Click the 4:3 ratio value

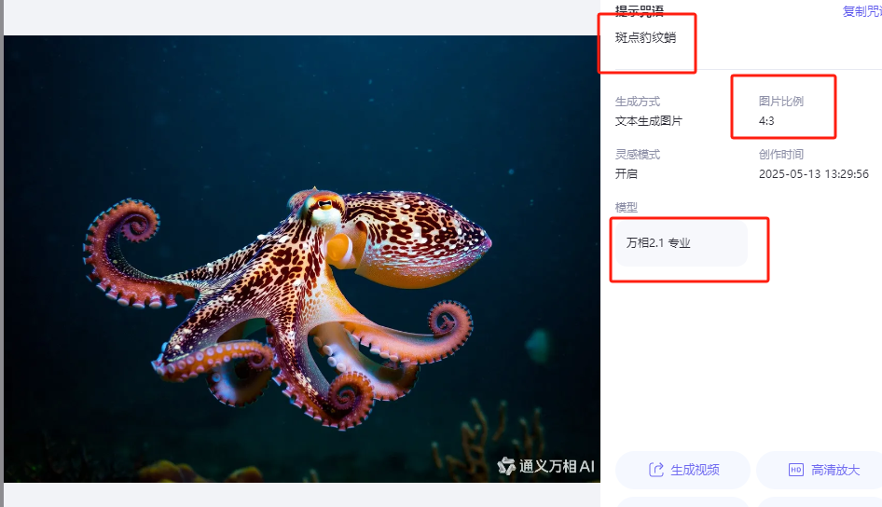[766, 121]
